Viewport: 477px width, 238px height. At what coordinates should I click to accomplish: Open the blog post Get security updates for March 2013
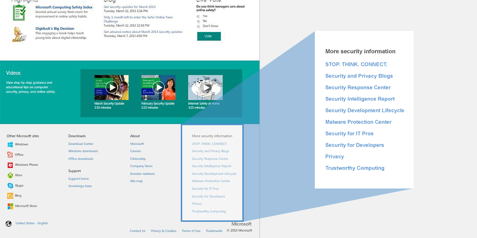(130, 7)
